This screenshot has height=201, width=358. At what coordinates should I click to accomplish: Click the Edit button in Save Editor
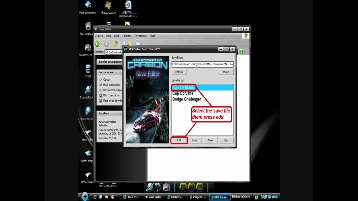click(179, 140)
